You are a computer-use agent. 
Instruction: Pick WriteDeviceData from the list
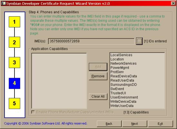123,101
